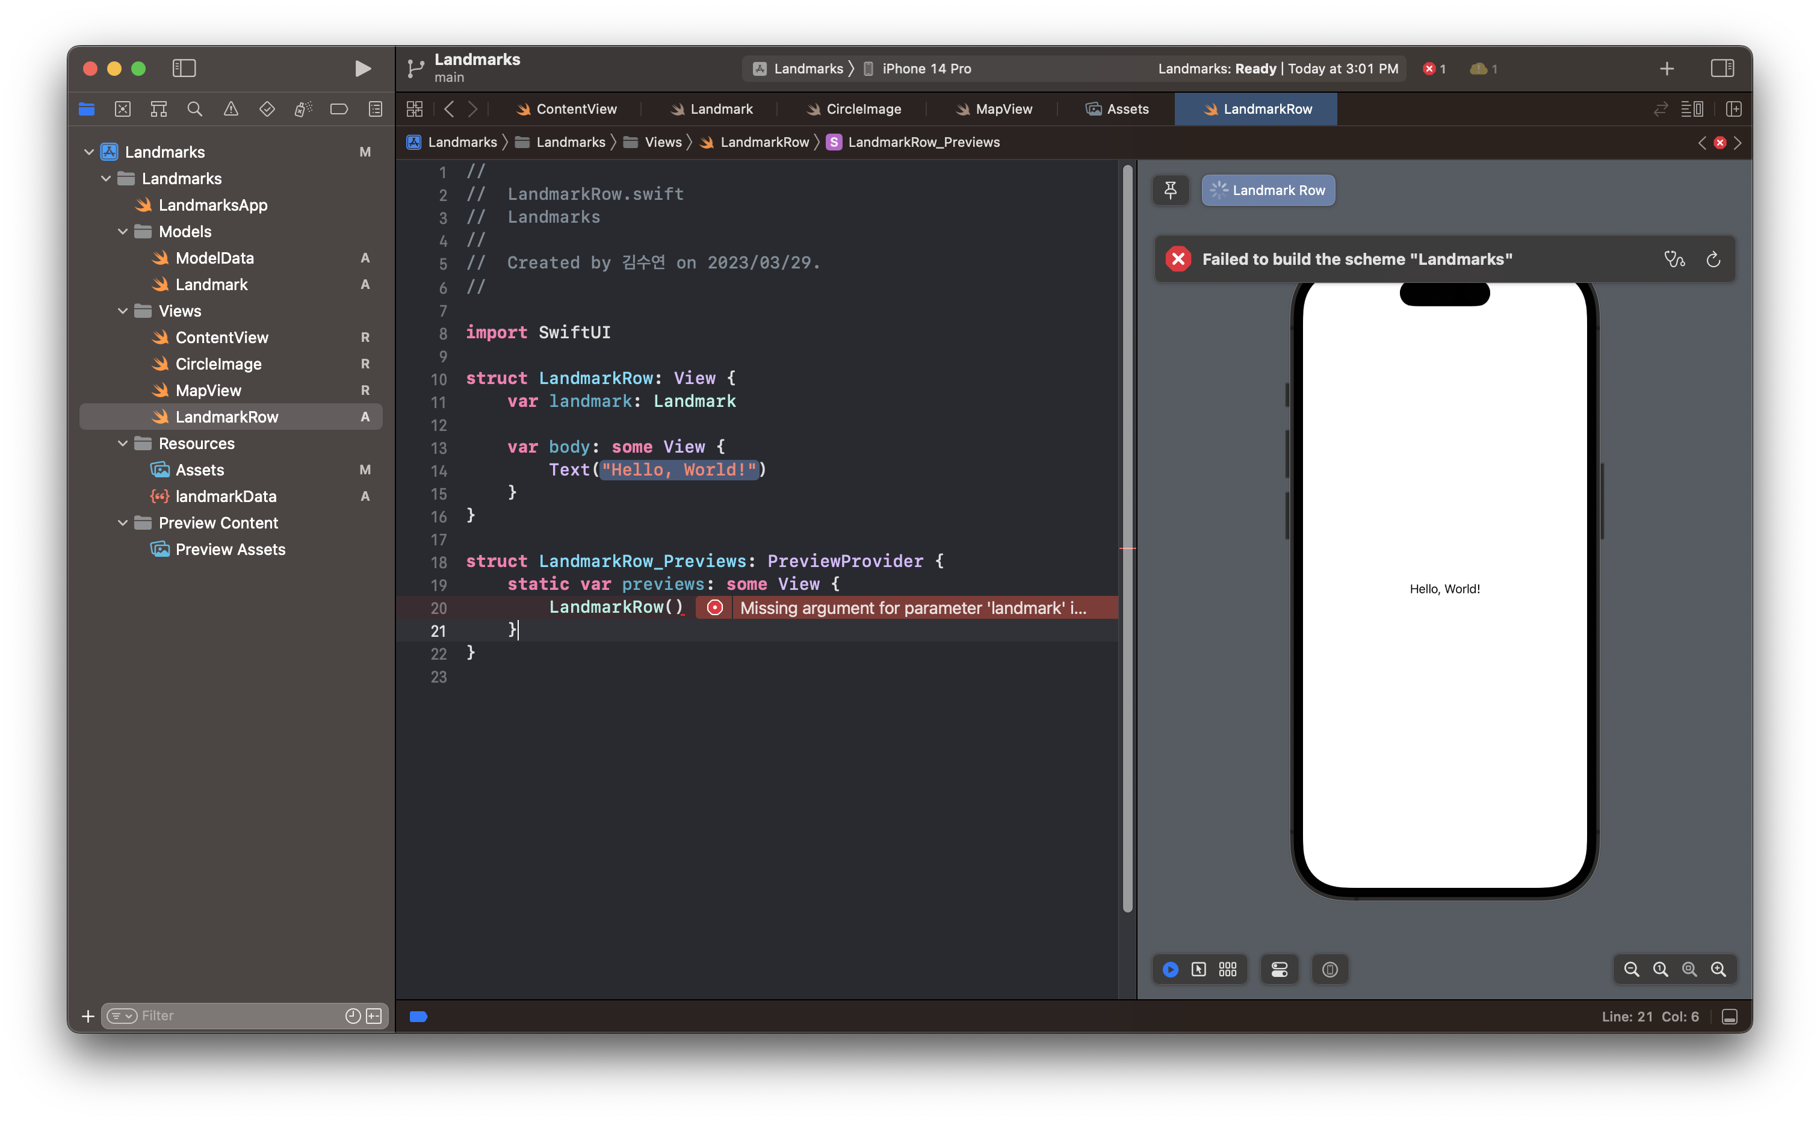Start live preview mode in the canvas
The image size is (1820, 1122).
1170,969
